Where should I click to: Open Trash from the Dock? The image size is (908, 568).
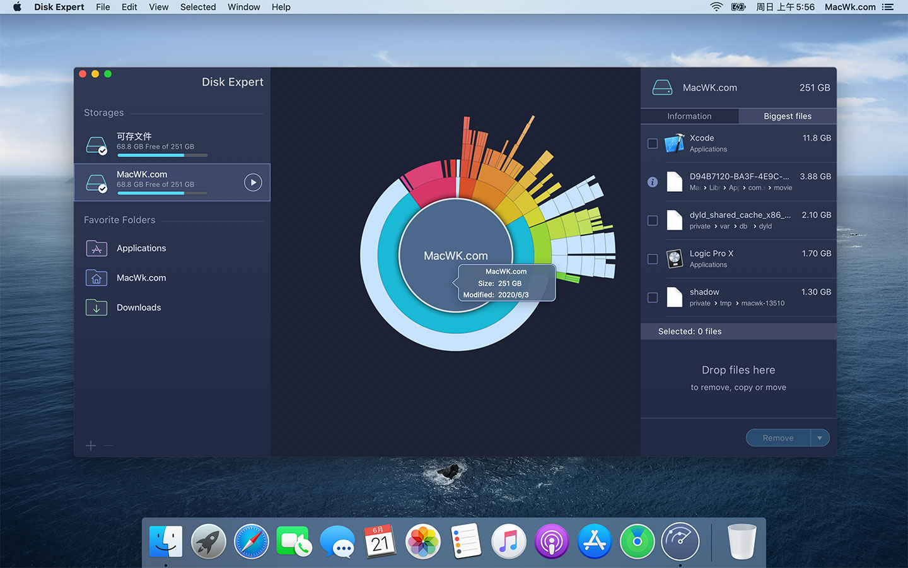pos(742,541)
